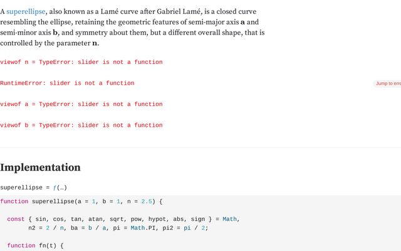This screenshot has height=251, width=401.
Task: Click the Math.PI token in code
Action: pos(143,228)
